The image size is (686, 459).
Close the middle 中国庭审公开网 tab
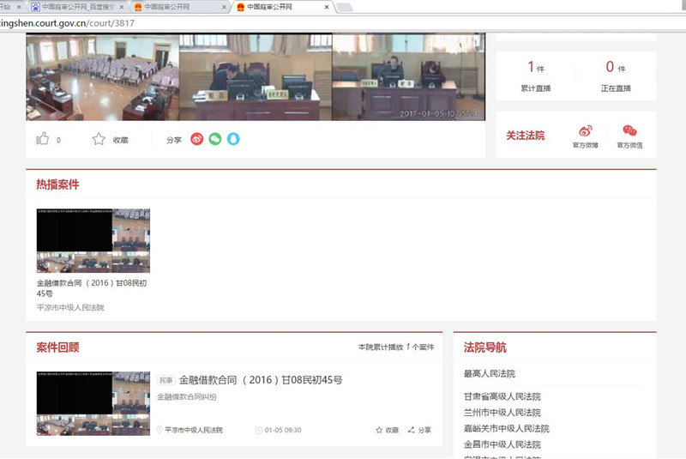[x=224, y=7]
